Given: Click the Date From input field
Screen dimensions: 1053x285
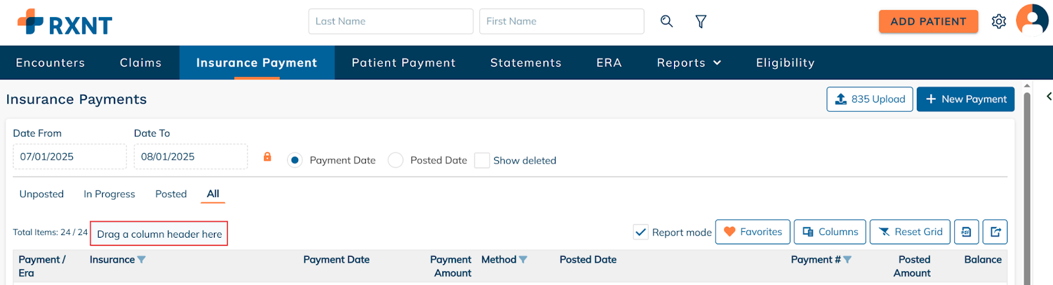Looking at the screenshot, I should coord(69,157).
